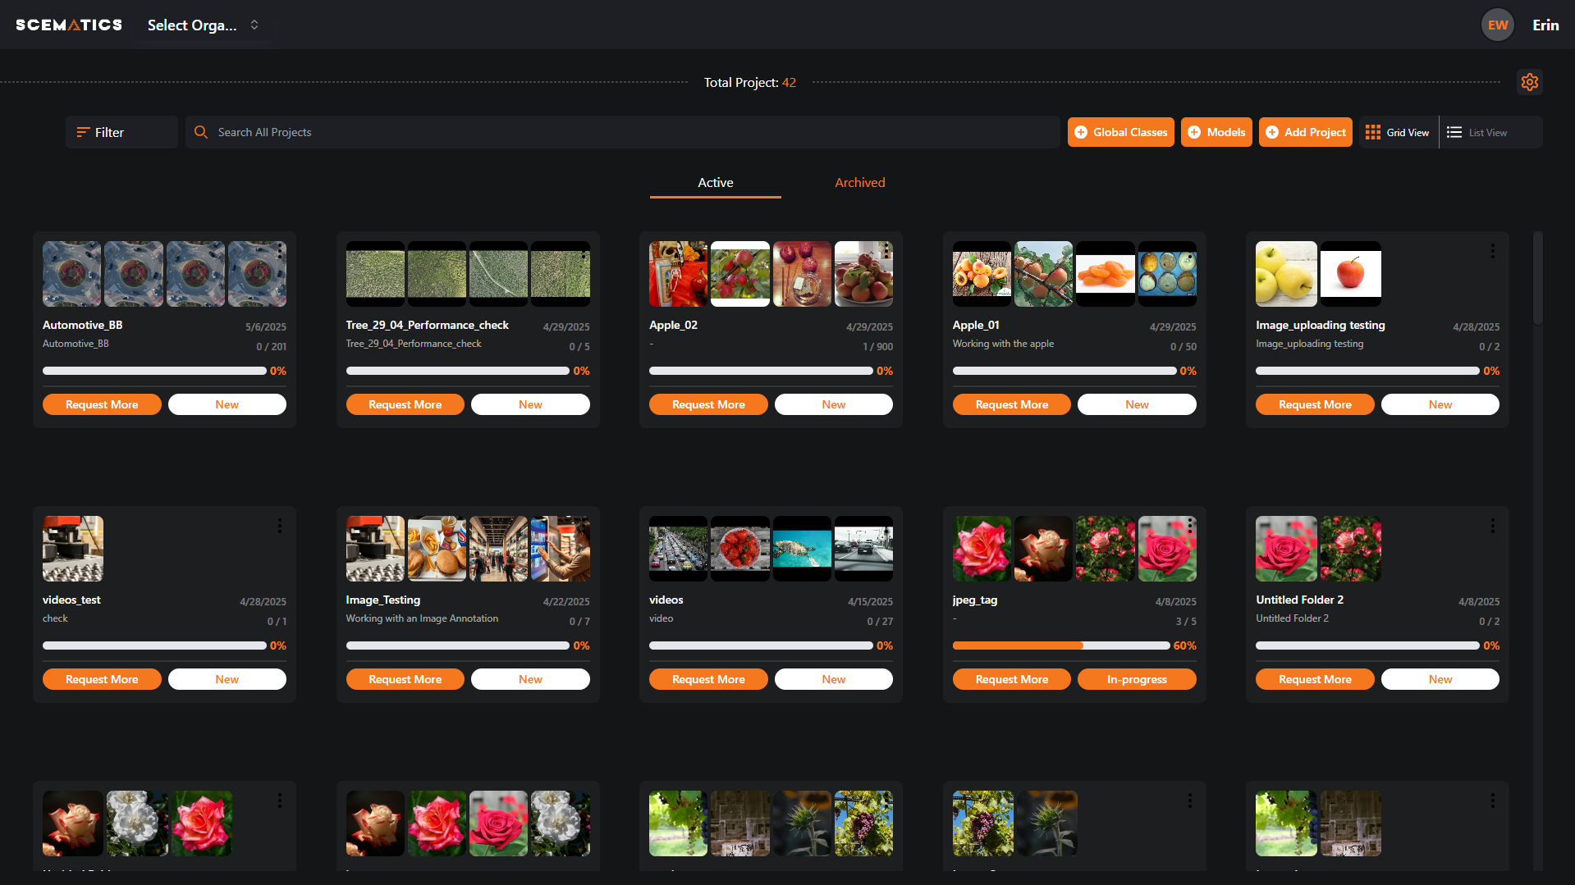Request More for the videos project
The width and height of the screenshot is (1575, 885).
point(708,679)
